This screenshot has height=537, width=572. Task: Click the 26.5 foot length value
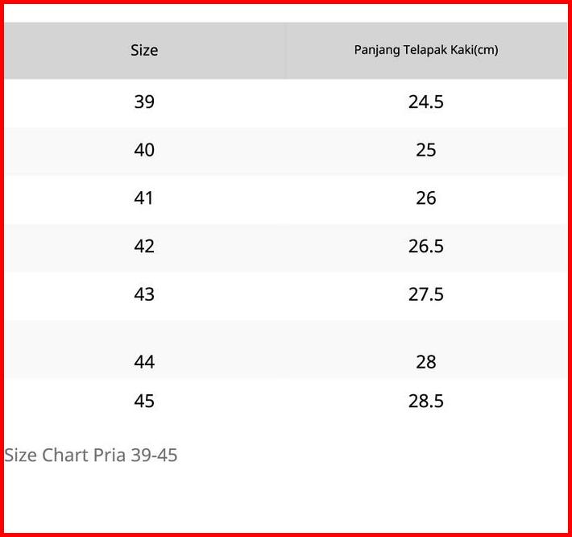click(425, 246)
